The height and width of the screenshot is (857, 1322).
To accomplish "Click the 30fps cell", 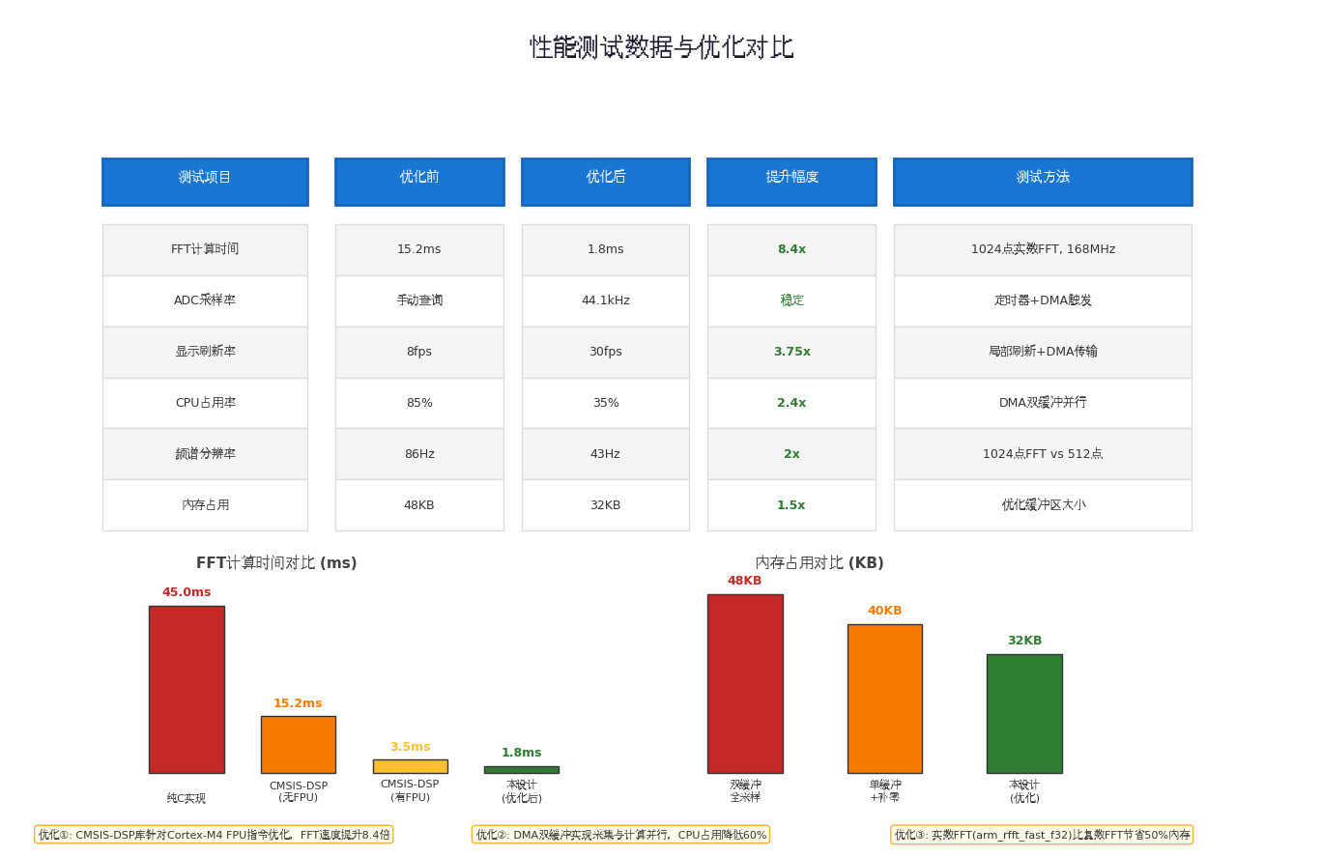I will [606, 353].
